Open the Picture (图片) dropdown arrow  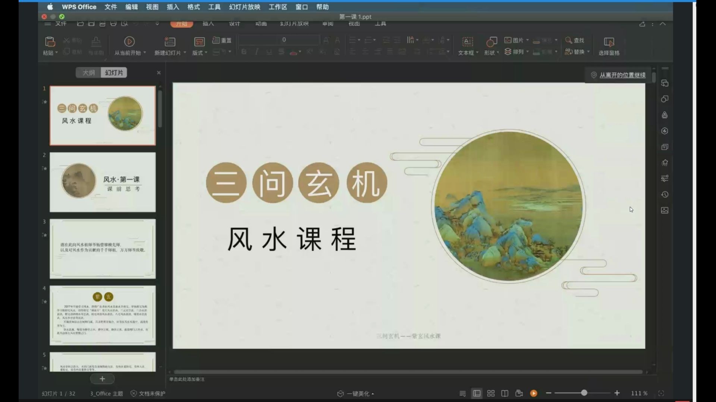(527, 40)
